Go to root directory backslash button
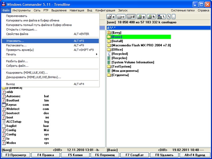Image resolution: width=212 pixels, height=159 pixels. coord(169,17)
